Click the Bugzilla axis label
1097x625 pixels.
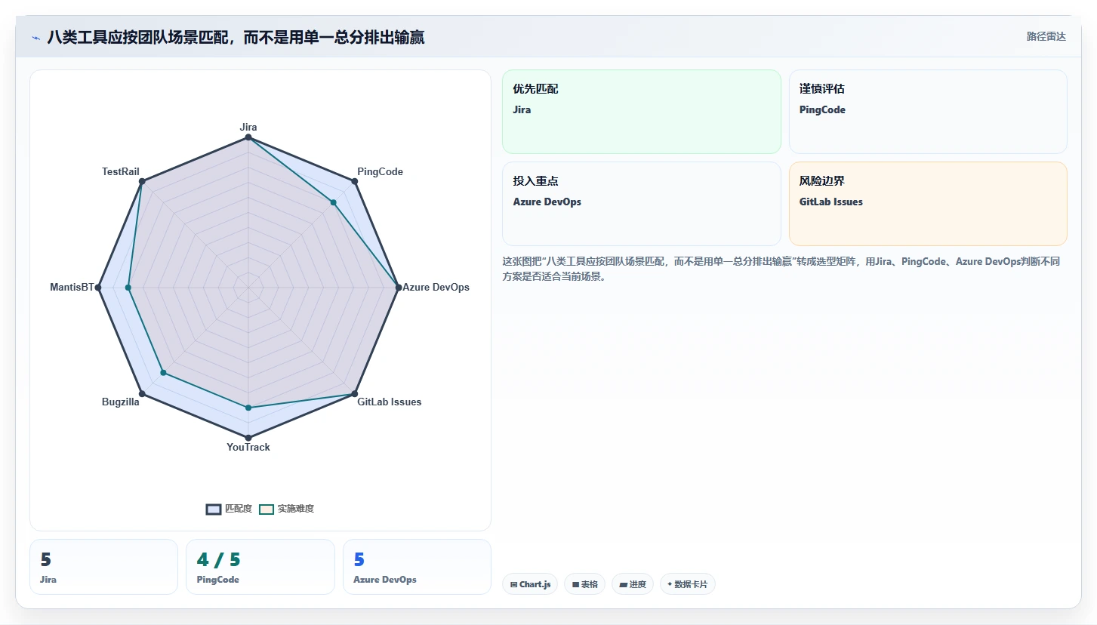click(121, 402)
